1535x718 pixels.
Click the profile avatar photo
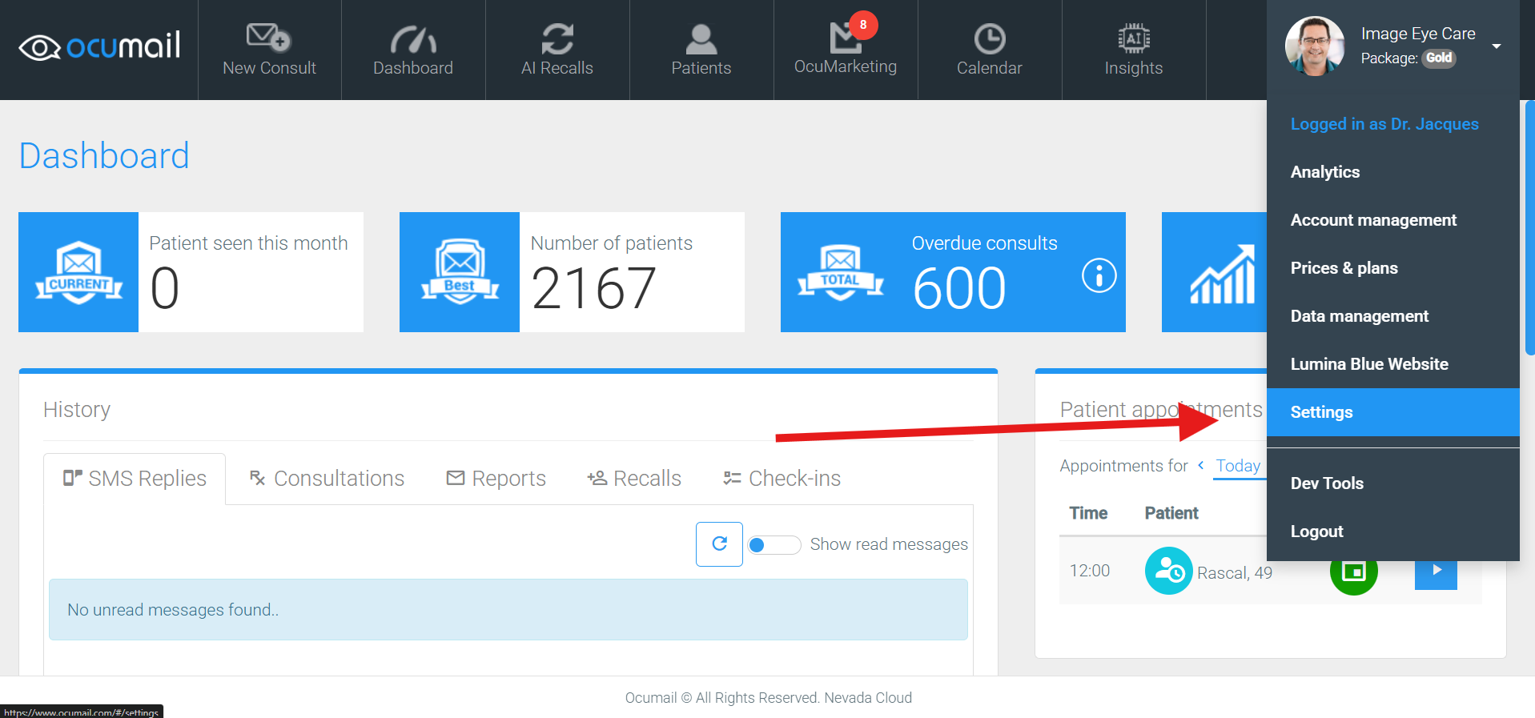(x=1315, y=46)
